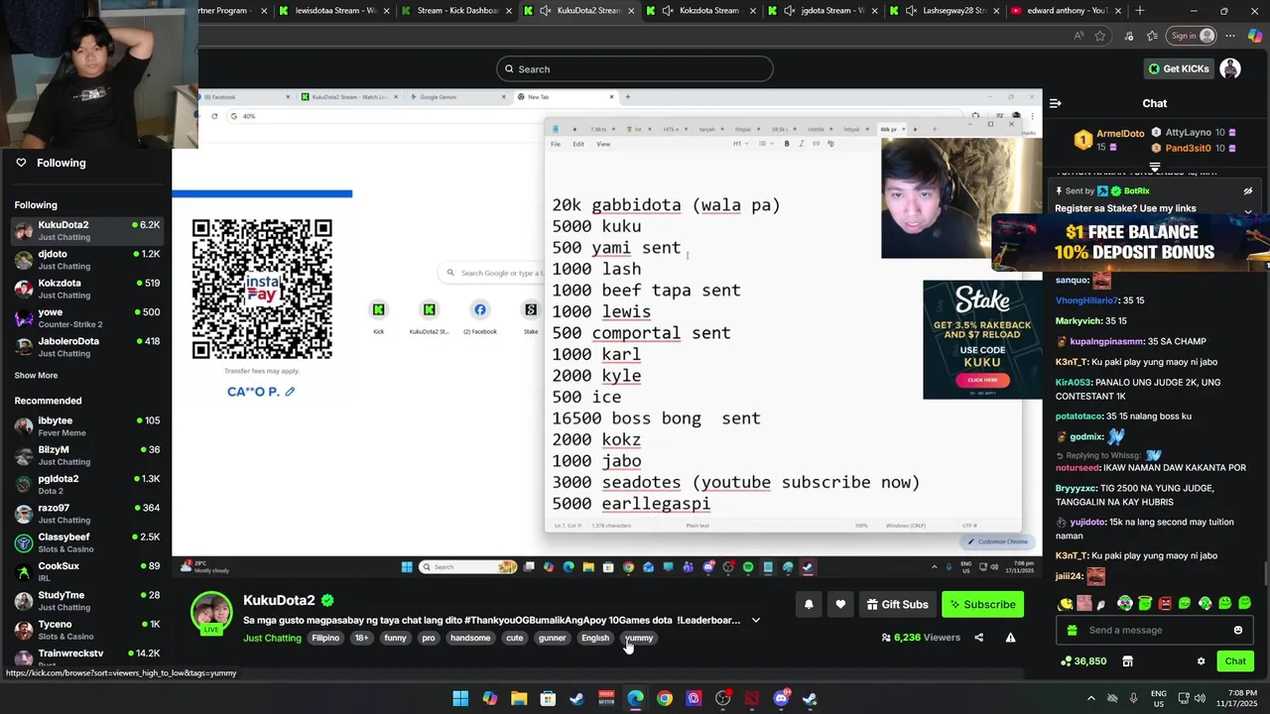Viewport: 1270px width, 714px height.
Task: Open Edge favorites list icon
Action: [x=1153, y=36]
